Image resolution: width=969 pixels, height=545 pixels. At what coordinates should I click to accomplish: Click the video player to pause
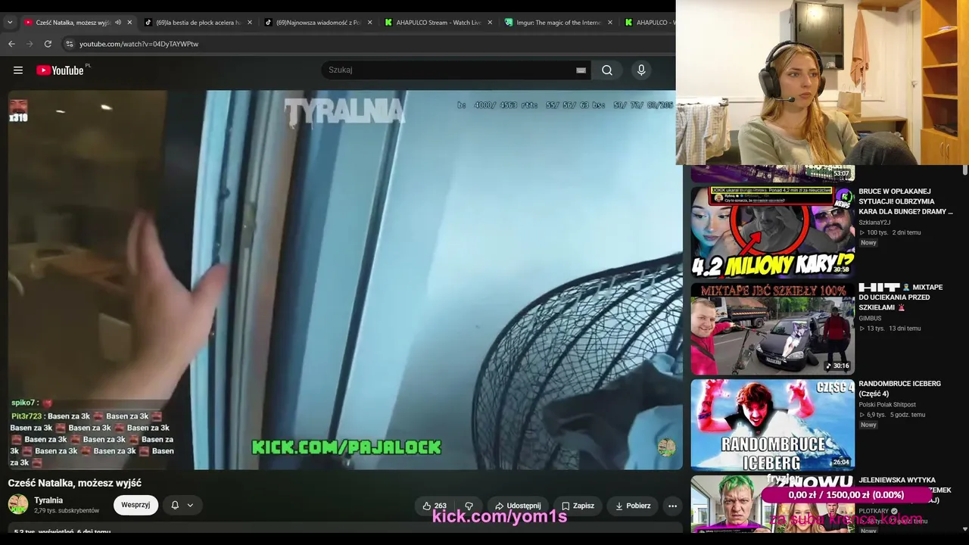pyautogui.click(x=345, y=280)
